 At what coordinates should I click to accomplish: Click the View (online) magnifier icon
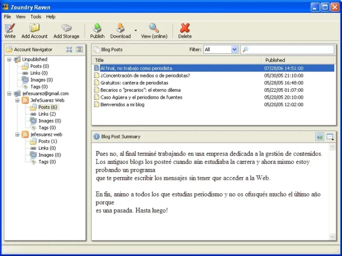click(x=154, y=28)
